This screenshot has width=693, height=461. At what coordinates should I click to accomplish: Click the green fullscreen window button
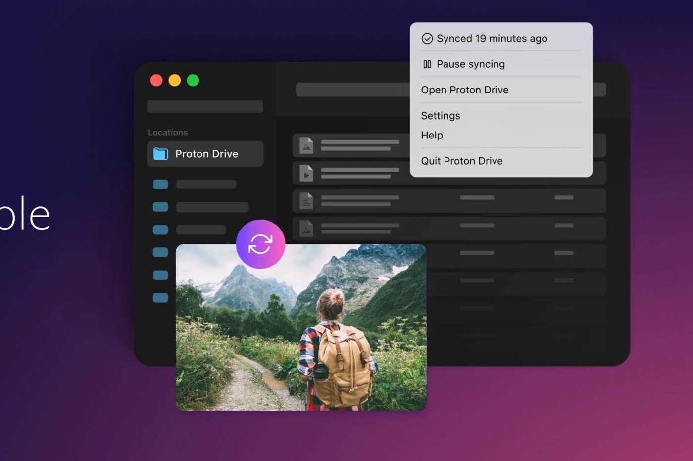[193, 80]
